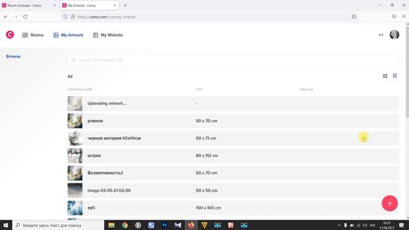Focus the search all artworks field
The image size is (409, 230).
click(x=233, y=60)
